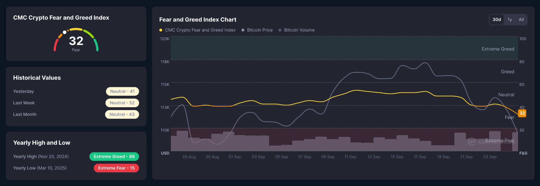This screenshot has width=540, height=186.
Task: Click the 113K price axis label
Action: [x=165, y=107]
